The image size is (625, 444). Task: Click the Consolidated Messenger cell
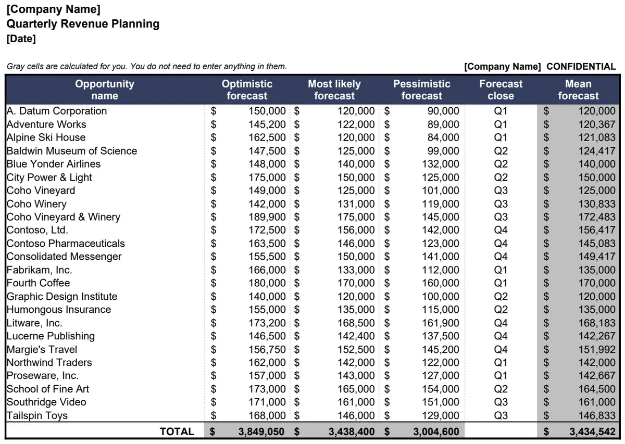tap(64, 257)
